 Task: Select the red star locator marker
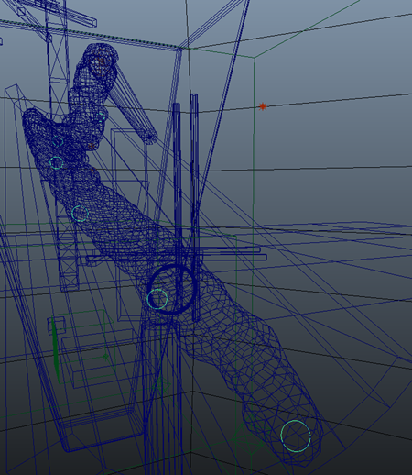tap(263, 106)
